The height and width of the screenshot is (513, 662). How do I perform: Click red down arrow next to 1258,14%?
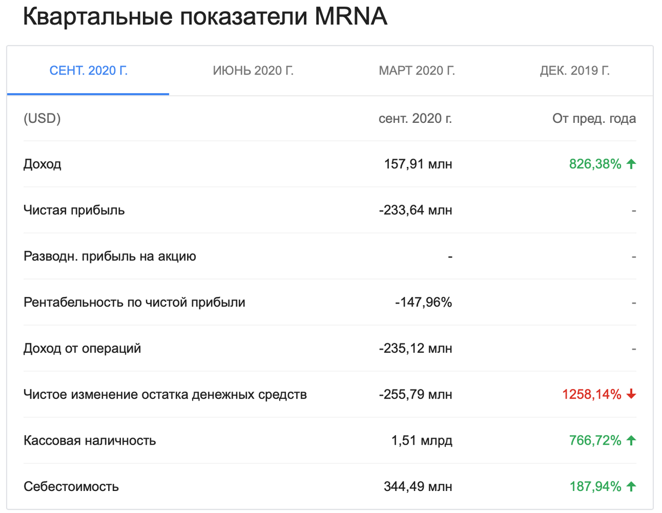(632, 395)
